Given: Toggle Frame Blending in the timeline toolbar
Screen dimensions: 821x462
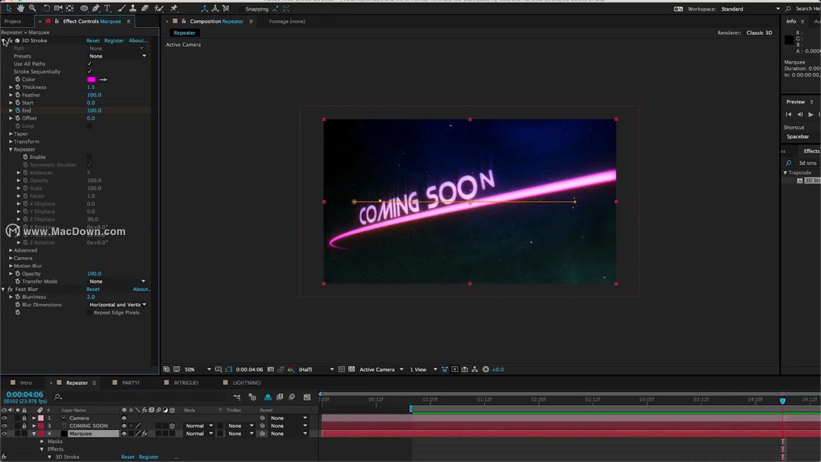Looking at the screenshot, I should click(279, 397).
